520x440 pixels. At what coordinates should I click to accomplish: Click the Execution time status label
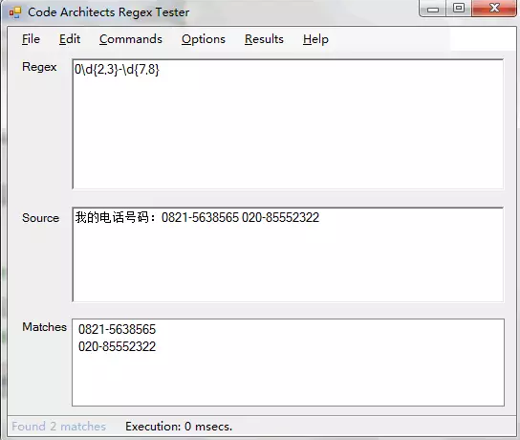179,426
